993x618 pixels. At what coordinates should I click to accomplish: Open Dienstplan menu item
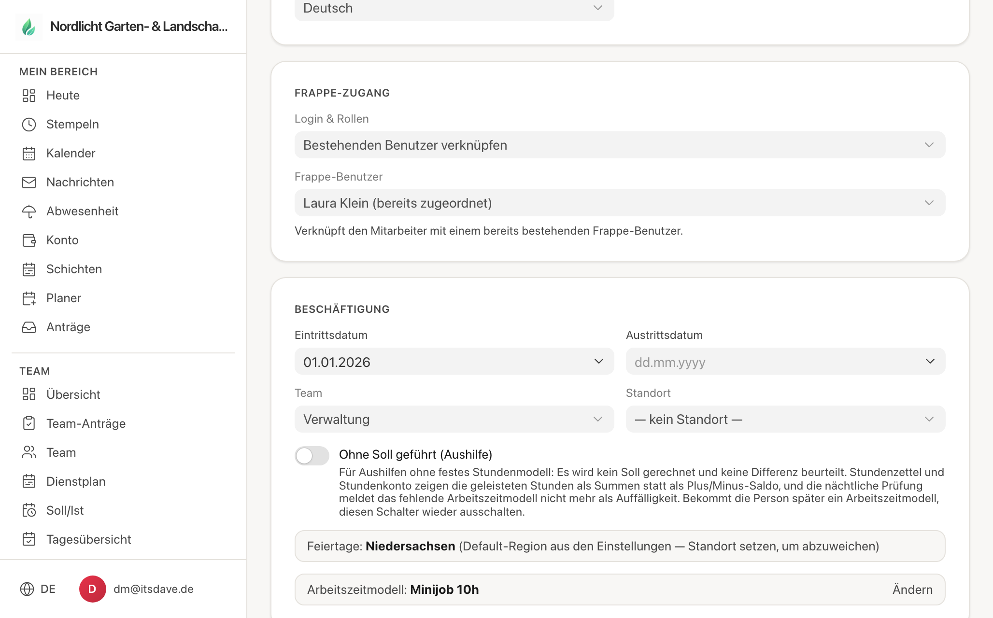click(x=76, y=481)
